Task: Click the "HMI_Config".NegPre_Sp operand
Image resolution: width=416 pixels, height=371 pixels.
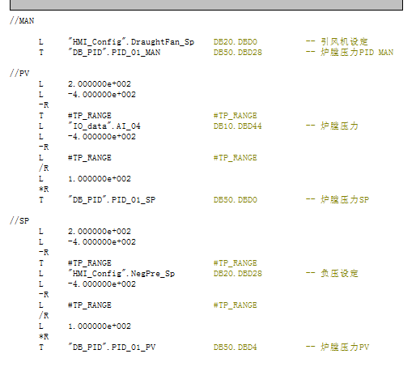Action: (121, 274)
